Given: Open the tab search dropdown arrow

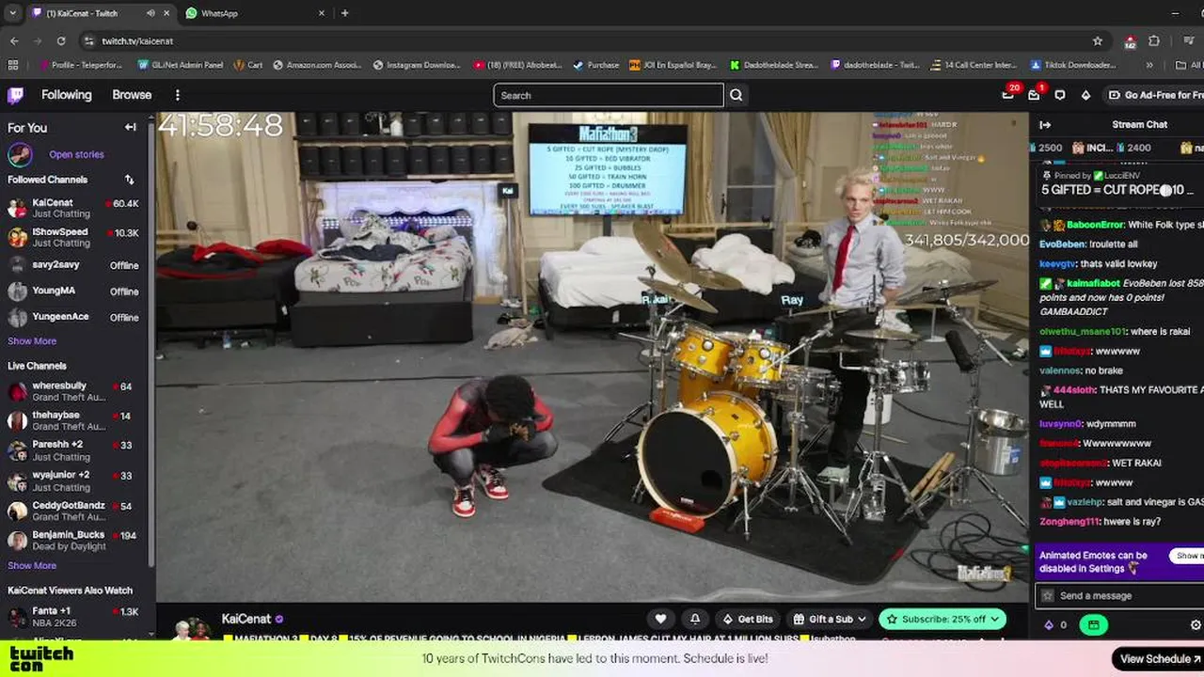Looking at the screenshot, I should point(12,13).
